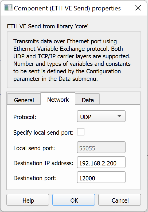Image resolution: width=148 pixels, height=212 pixels.
Task: Click Cancel to discard changes
Action: pos(120,200)
